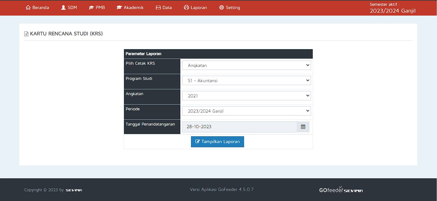437x201 pixels.
Task: Go to the Setting menu
Action: click(233, 7)
